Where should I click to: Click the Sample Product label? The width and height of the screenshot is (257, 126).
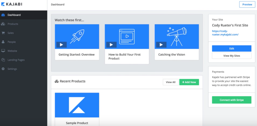[x=77, y=123]
